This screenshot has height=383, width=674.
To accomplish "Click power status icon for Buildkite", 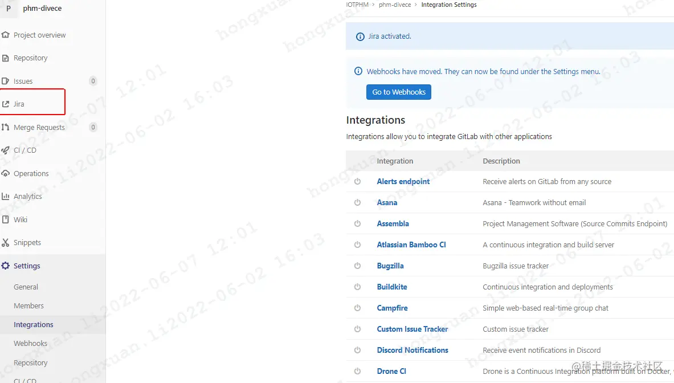I will coord(357,287).
